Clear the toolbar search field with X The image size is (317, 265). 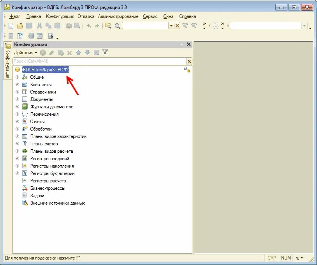[x=177, y=26]
